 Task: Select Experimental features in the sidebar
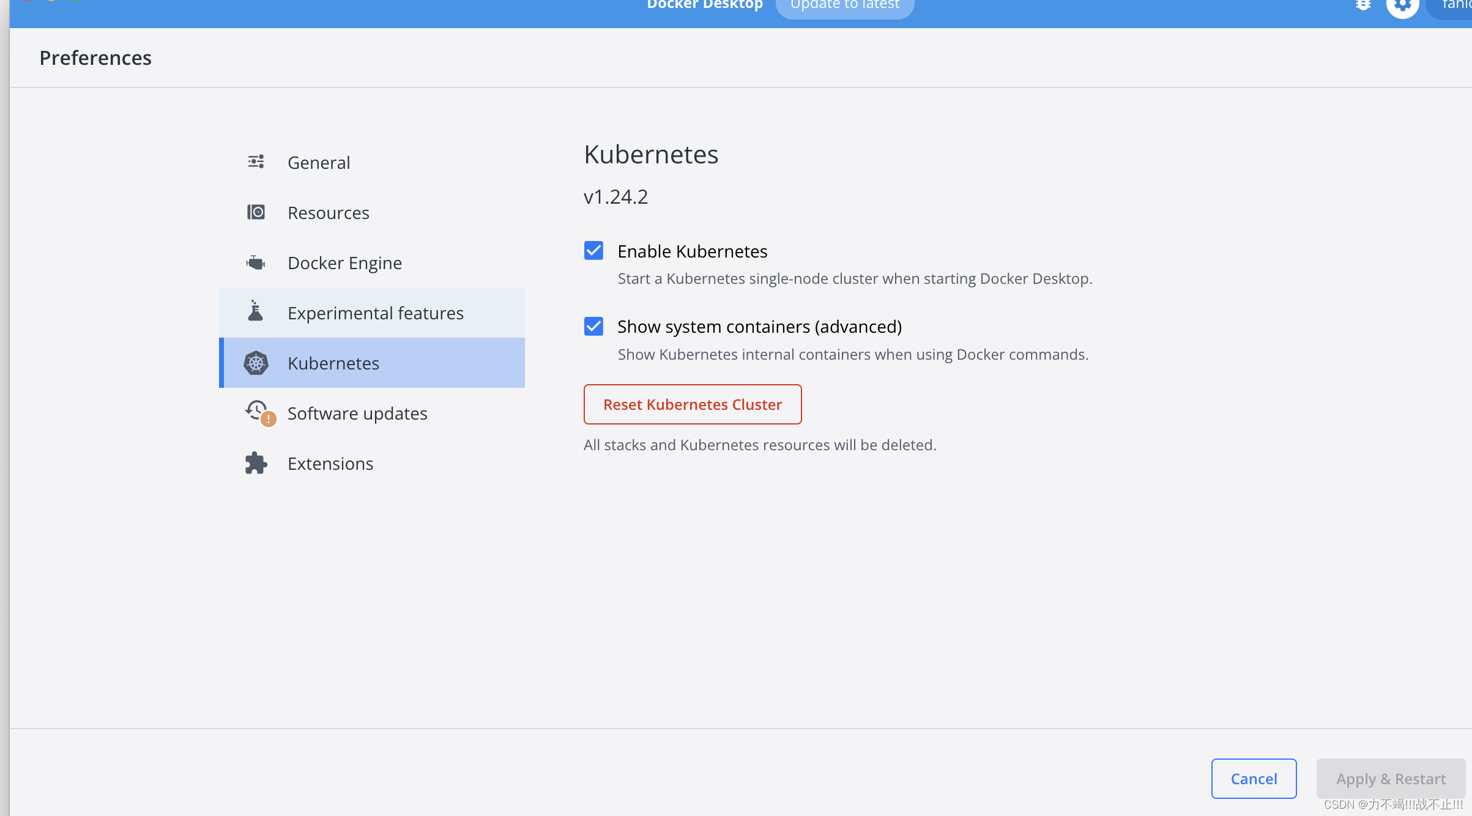372,313
